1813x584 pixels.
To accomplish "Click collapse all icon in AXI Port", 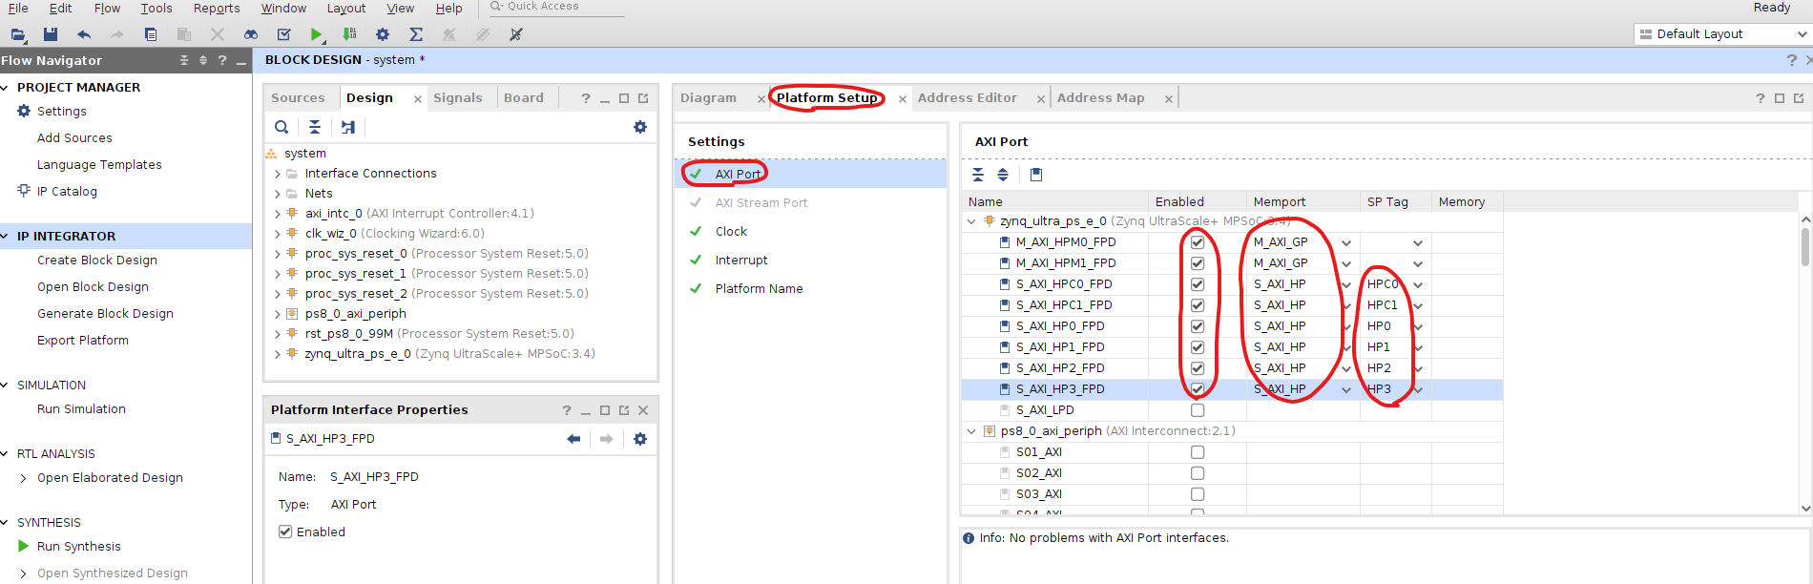I will pyautogui.click(x=978, y=175).
